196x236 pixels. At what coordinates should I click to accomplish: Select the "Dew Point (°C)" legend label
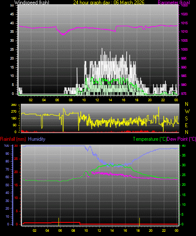(182, 139)
